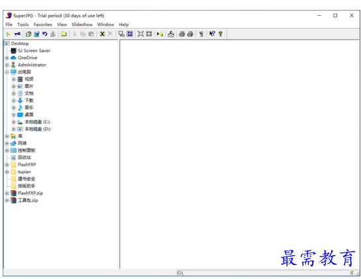Expand the 库 tree node
The image size is (361, 279).
pos(7,136)
